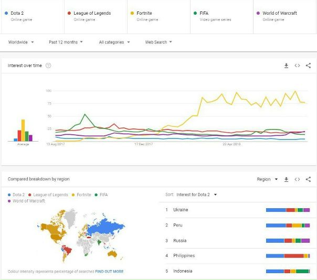The width and height of the screenshot is (317, 280).
Task: Click embed icon for region breakdown
Action: pos(297,179)
